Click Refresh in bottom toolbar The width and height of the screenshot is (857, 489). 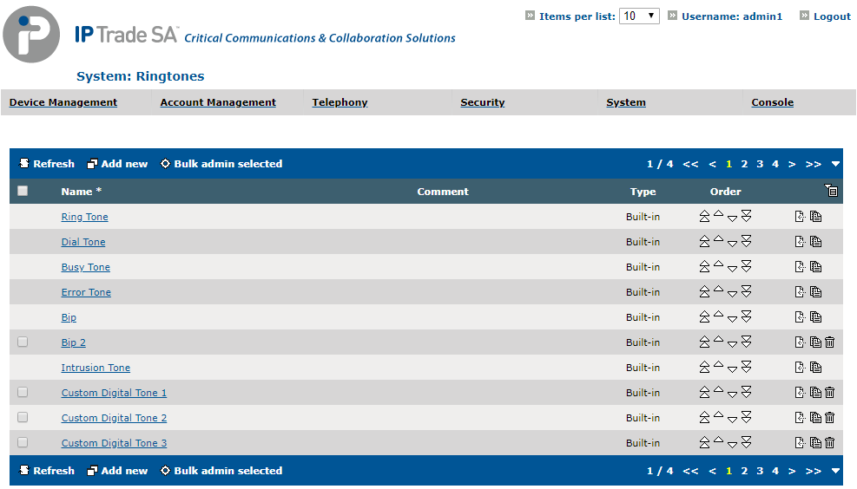click(x=47, y=471)
